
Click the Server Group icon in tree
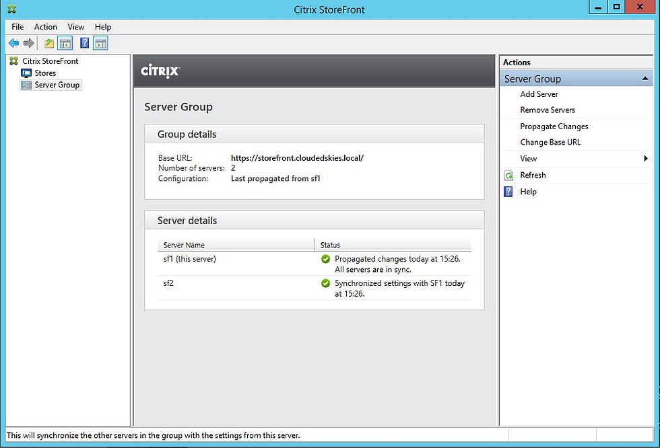tap(26, 85)
